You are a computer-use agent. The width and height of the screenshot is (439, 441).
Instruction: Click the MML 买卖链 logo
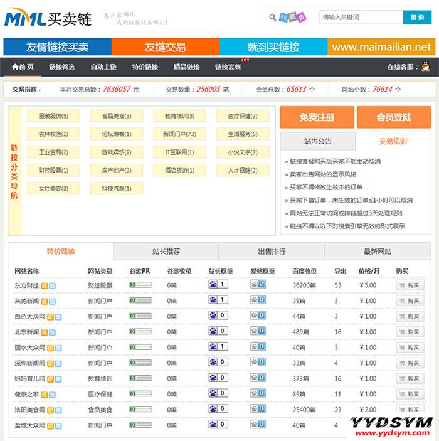tap(48, 18)
